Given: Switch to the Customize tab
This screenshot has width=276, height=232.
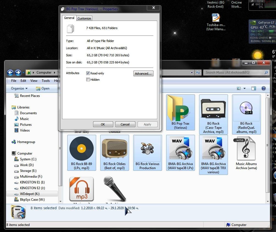Looking at the screenshot, I should point(84,18).
